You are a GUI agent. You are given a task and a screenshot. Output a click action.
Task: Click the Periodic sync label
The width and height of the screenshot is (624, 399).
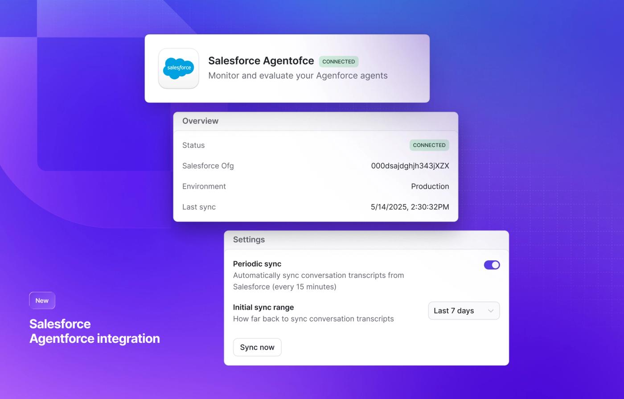257,264
